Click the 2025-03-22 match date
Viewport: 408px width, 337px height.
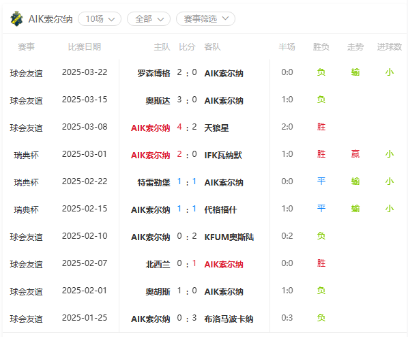[x=85, y=72]
